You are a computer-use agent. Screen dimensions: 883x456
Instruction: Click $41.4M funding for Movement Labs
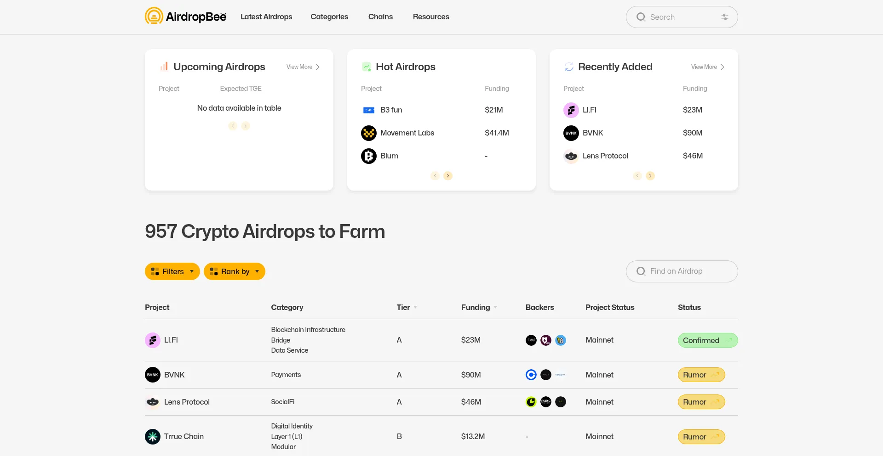point(497,133)
